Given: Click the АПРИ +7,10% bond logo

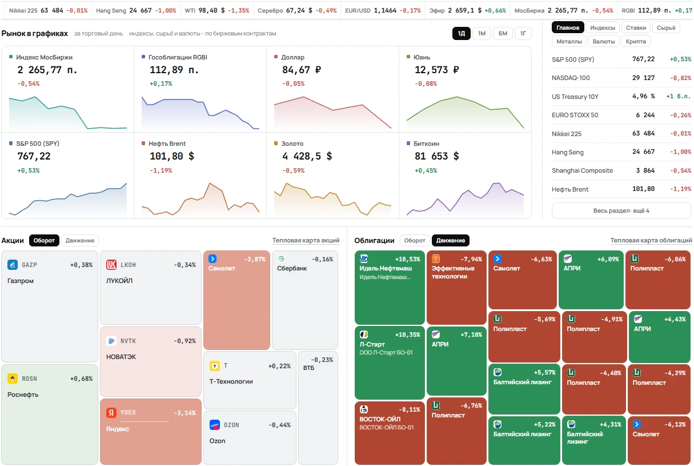Looking at the screenshot, I should point(436,334).
